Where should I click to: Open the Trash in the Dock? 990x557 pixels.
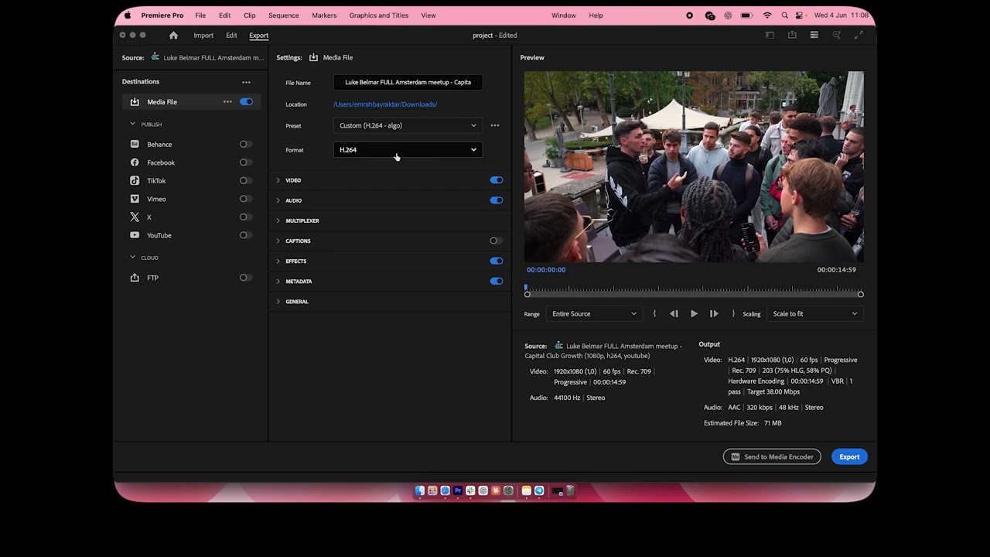click(x=570, y=490)
